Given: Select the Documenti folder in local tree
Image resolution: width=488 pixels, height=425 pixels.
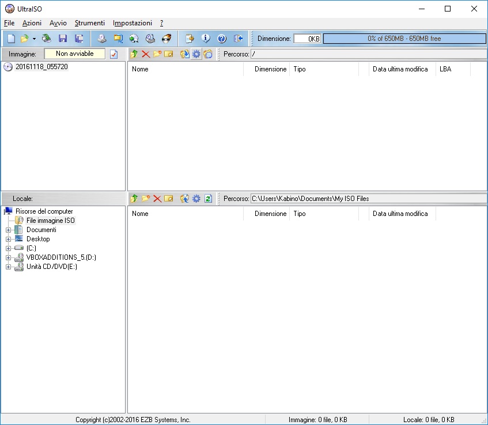Looking at the screenshot, I should tap(41, 230).
